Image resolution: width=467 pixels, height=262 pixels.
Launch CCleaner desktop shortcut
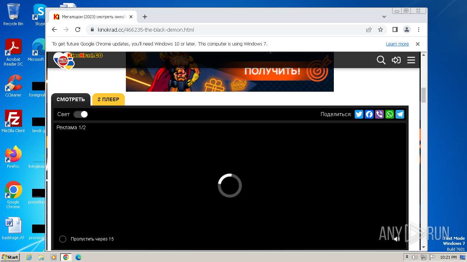[x=13, y=86]
